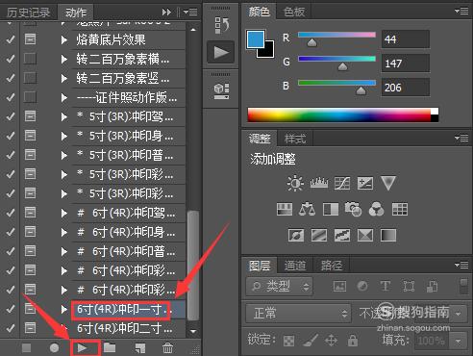Add a Gradient Map adjustment
The image size is (473, 356).
click(x=388, y=235)
